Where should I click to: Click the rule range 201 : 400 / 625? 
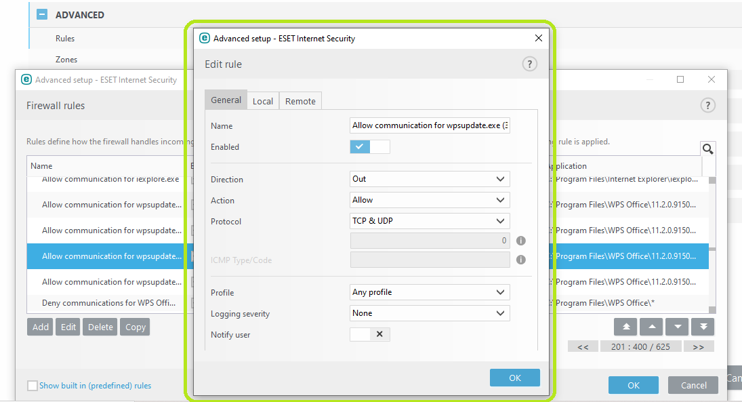(x=640, y=346)
